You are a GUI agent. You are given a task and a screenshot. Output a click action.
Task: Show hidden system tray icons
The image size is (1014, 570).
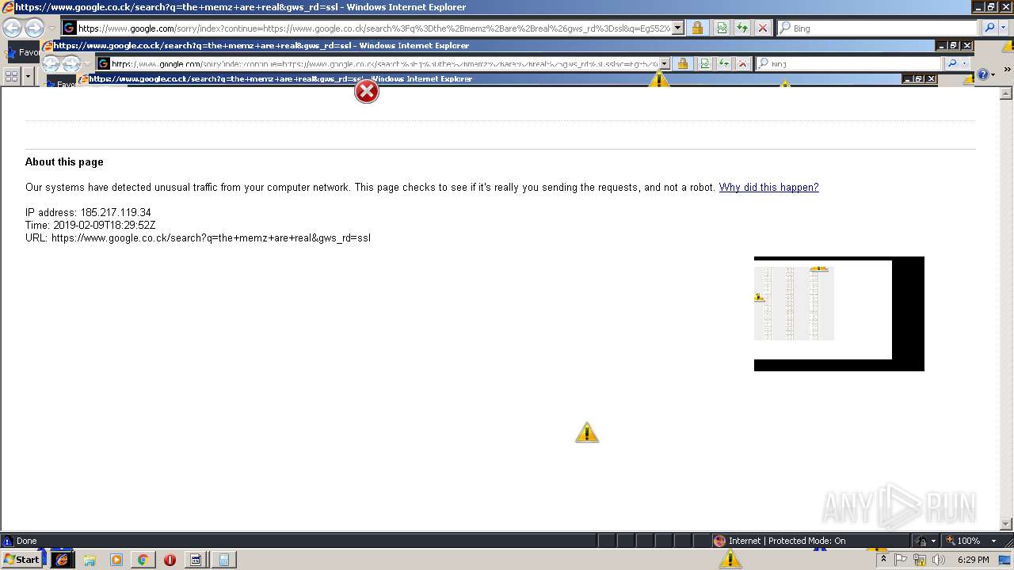tap(883, 560)
